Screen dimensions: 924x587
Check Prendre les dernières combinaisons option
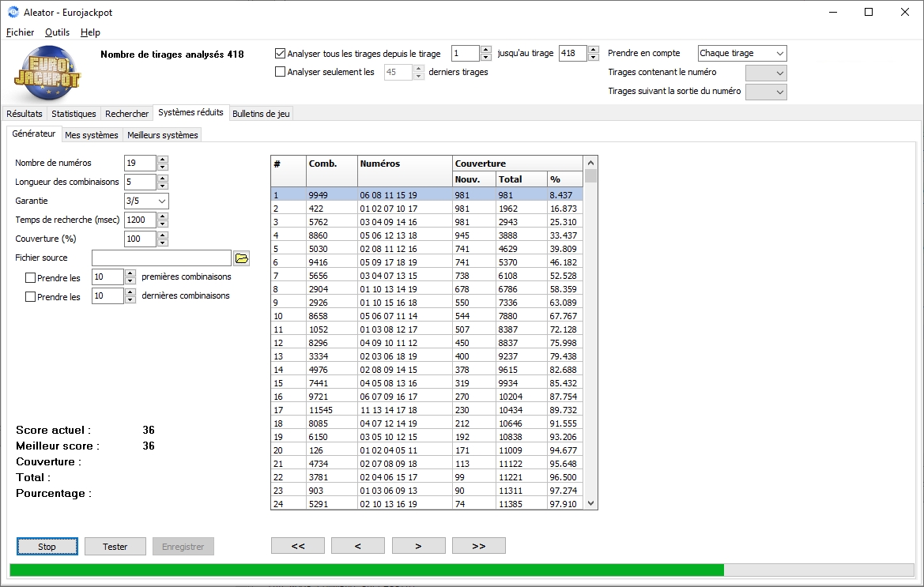pyautogui.click(x=31, y=297)
